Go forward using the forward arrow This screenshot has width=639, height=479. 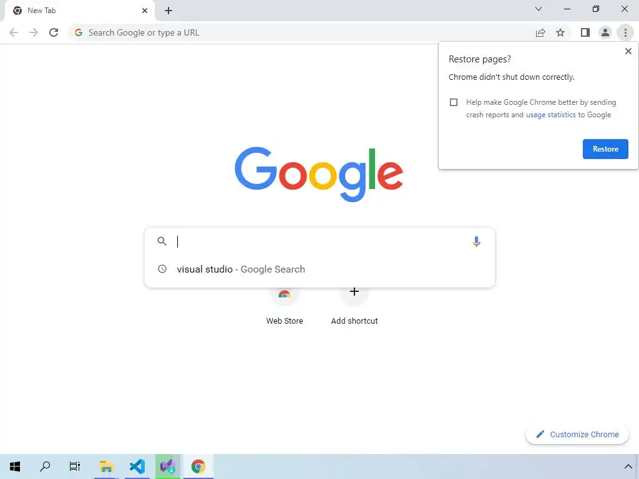click(34, 32)
